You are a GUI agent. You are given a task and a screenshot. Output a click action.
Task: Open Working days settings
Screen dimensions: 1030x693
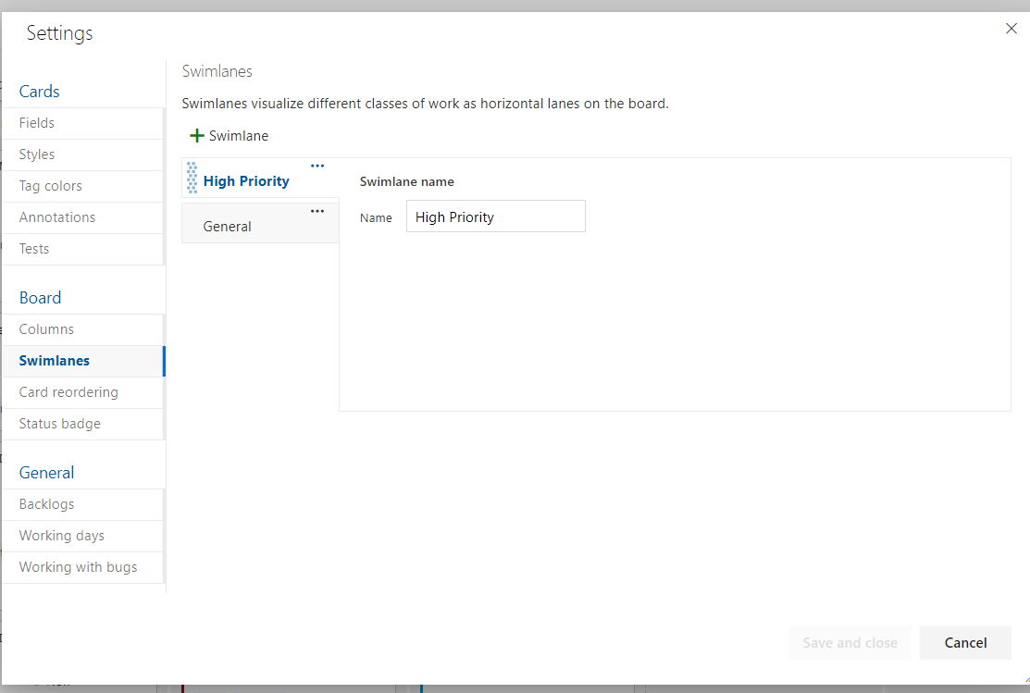point(82,536)
